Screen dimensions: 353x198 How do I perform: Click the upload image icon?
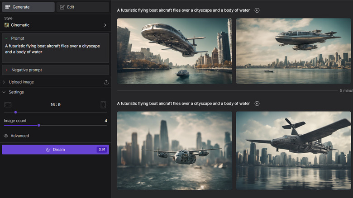106,82
